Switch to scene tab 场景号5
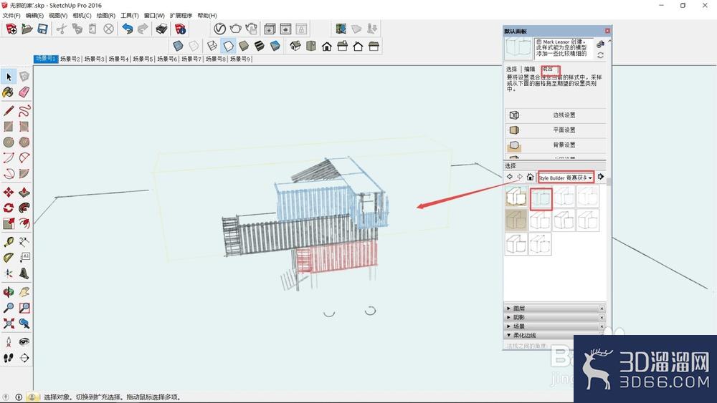 [x=143, y=59]
